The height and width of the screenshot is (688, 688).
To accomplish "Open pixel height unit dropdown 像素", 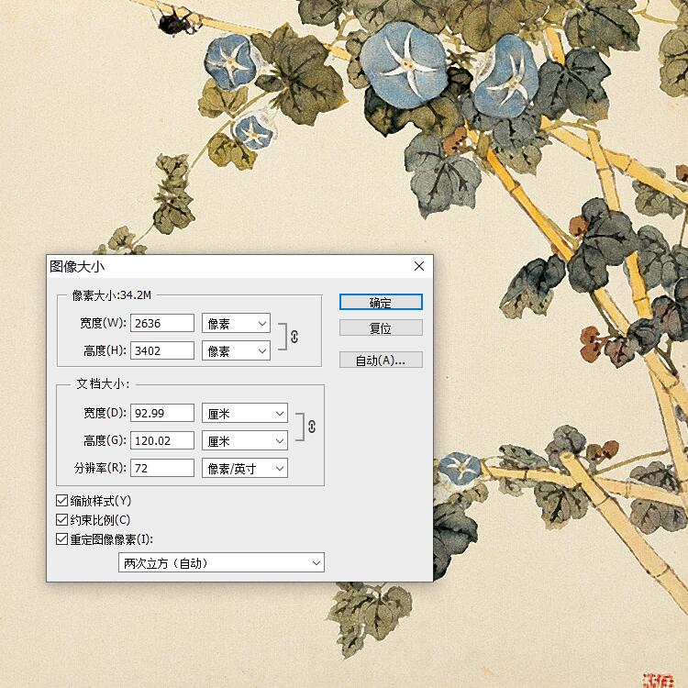I will tap(236, 351).
